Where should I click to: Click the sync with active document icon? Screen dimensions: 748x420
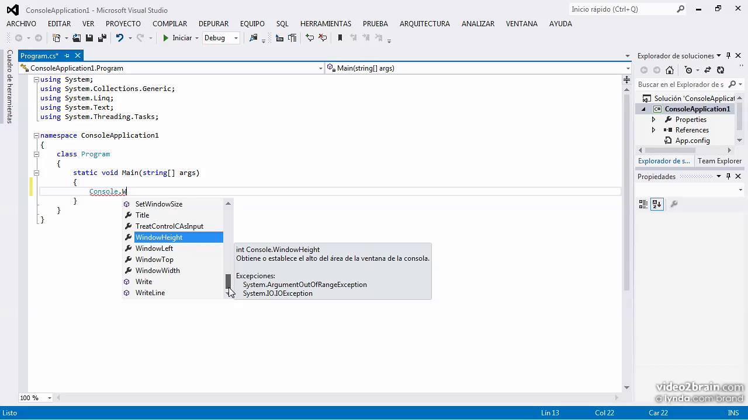708,70
